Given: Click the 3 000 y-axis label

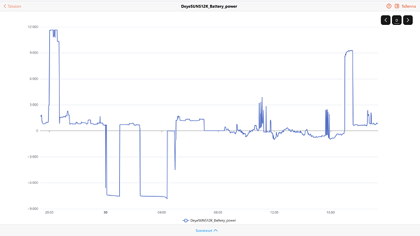Looking at the screenshot, I should click(34, 104).
